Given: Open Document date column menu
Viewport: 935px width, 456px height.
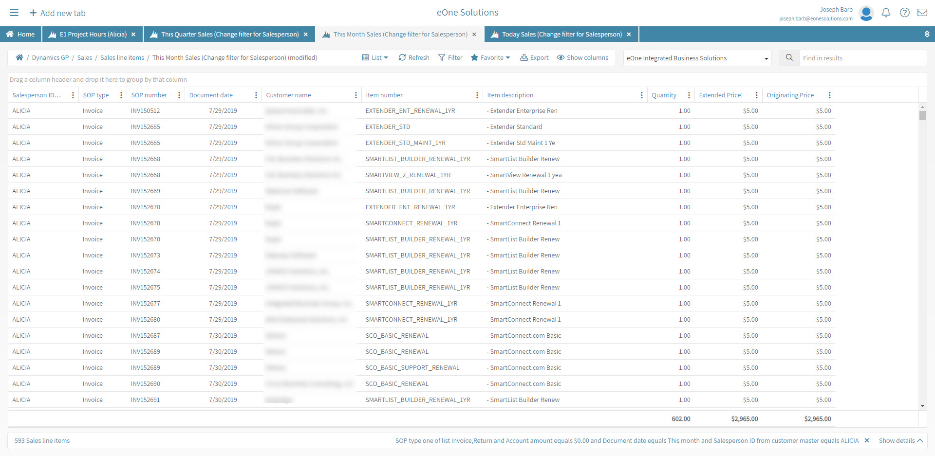Looking at the screenshot, I should tap(256, 95).
